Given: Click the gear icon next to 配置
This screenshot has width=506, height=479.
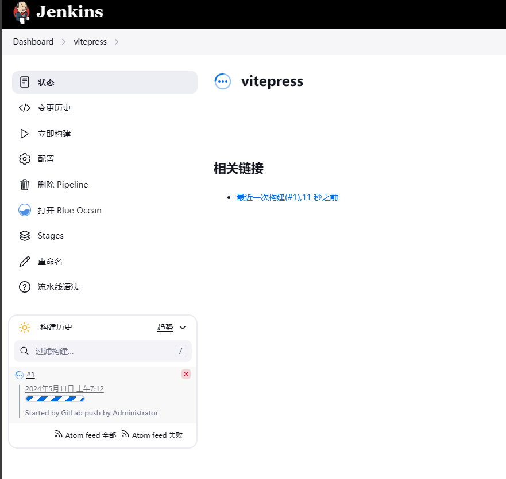Looking at the screenshot, I should click(x=25, y=159).
